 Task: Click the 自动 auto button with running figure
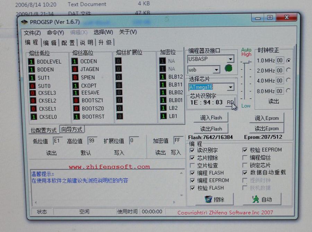(x=262, y=199)
